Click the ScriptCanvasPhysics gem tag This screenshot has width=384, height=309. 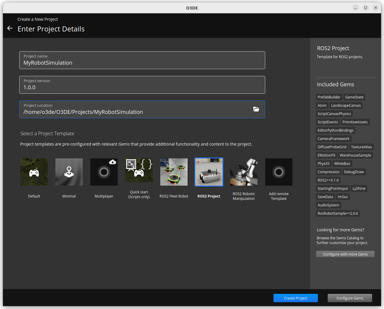point(334,114)
